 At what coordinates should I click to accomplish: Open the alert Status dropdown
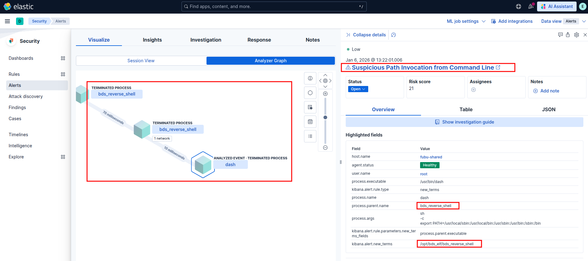pos(358,89)
